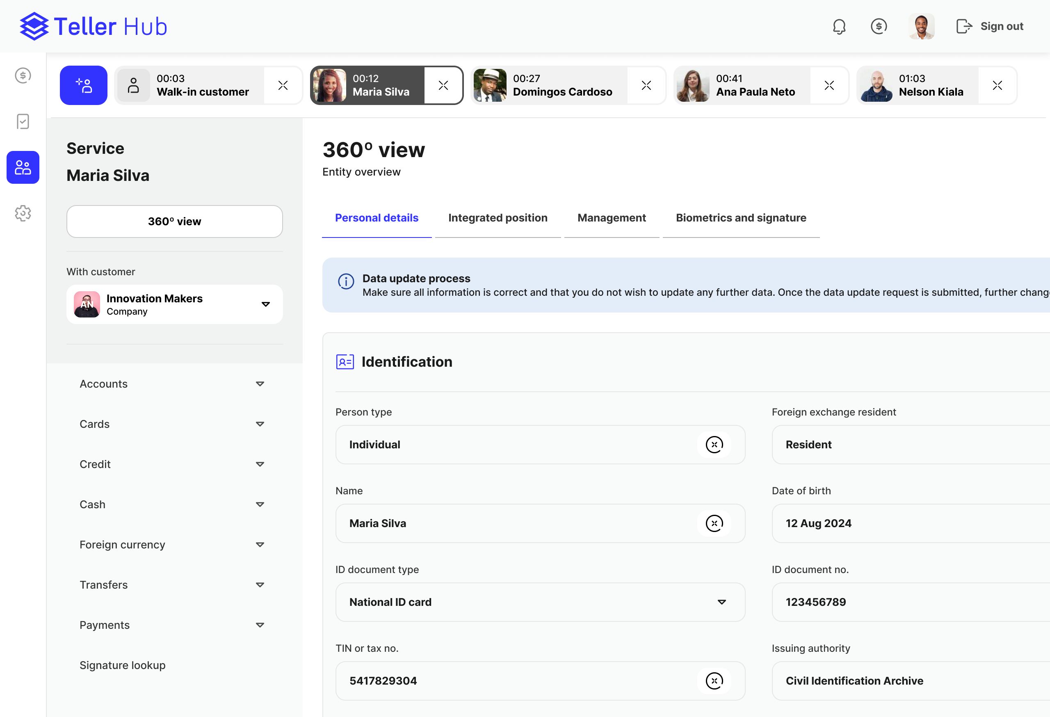Sign out of Teller Hub
Viewport: 1050px width, 717px height.
click(989, 26)
